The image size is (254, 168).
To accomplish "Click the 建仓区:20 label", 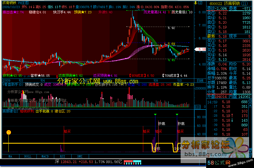I will click(x=63, y=111).
